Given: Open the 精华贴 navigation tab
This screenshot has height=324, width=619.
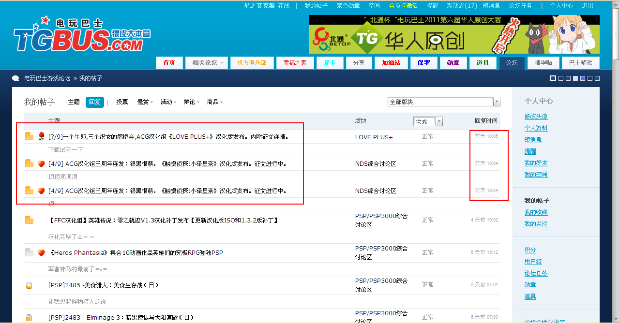Looking at the screenshot, I should 544,63.
